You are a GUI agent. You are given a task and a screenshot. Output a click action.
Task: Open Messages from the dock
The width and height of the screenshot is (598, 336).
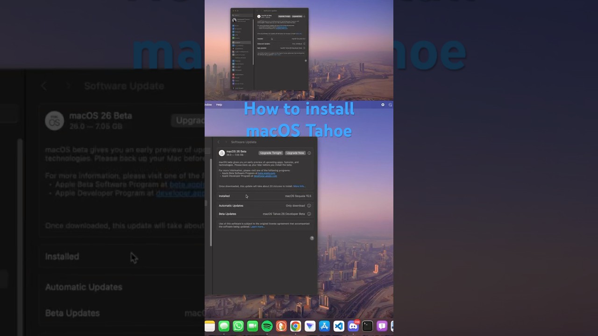tap(224, 326)
